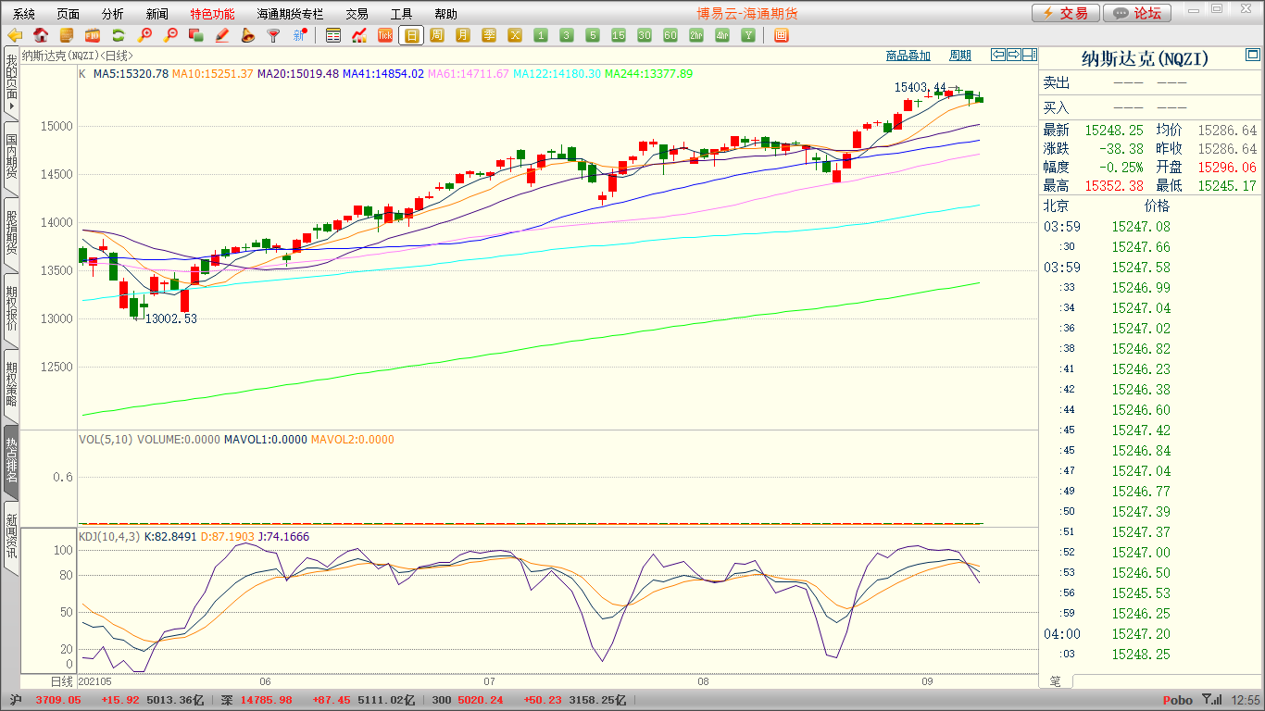Select the Y yearly period button
This screenshot has height=711, width=1265.
pyautogui.click(x=748, y=36)
